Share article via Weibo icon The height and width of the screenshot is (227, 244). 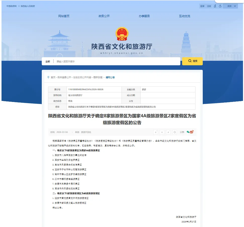tap(192, 132)
